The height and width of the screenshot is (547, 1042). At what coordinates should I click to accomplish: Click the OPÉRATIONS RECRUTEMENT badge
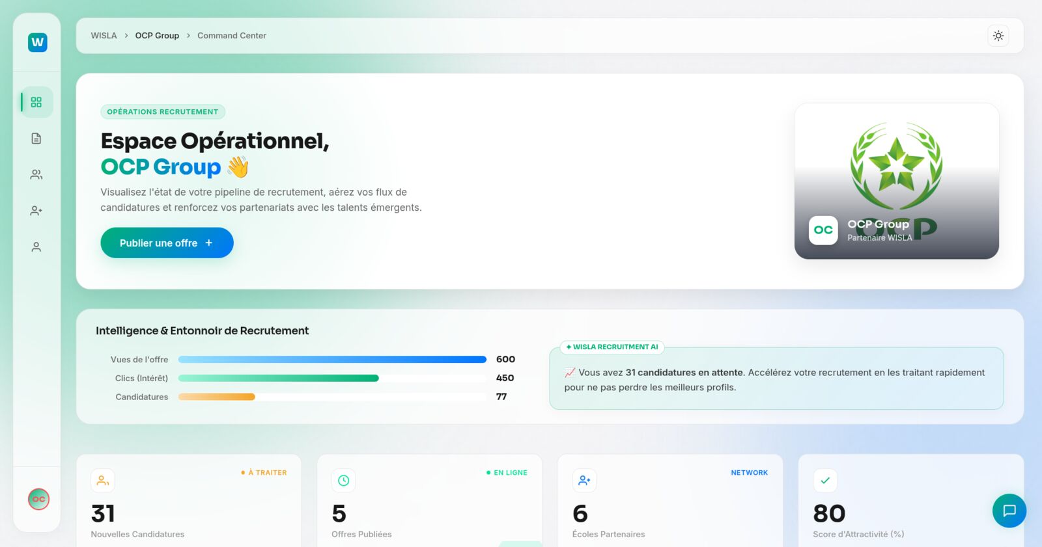tap(163, 112)
